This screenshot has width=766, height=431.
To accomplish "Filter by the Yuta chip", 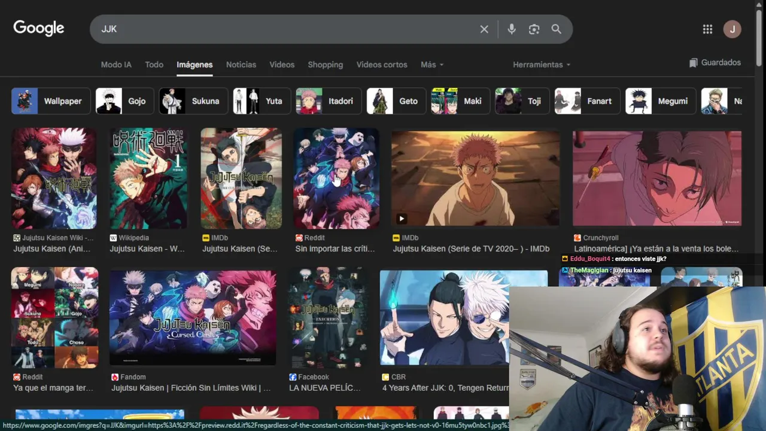I will (x=262, y=101).
